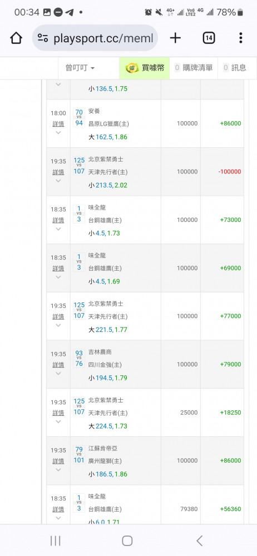The width and height of the screenshot is (257, 556).
Task: Click the 93 vs 76 score box
Action: [79, 359]
